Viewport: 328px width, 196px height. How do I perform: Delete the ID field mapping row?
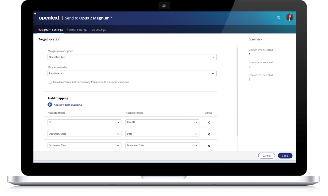(209, 122)
